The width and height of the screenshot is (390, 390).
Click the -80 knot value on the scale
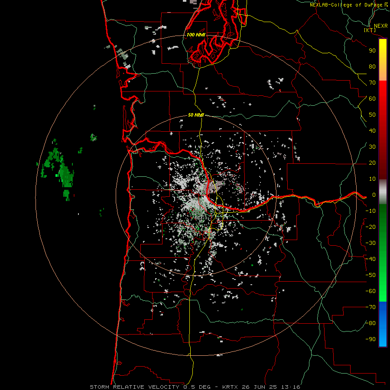[370, 323]
